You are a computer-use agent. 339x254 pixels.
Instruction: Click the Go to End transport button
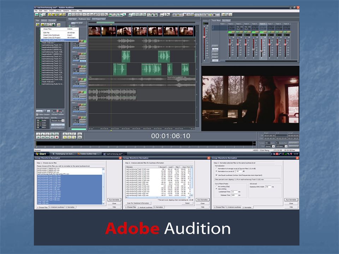[52, 137]
